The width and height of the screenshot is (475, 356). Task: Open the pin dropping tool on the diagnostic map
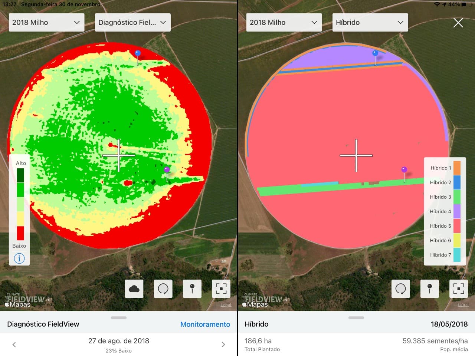click(x=192, y=289)
